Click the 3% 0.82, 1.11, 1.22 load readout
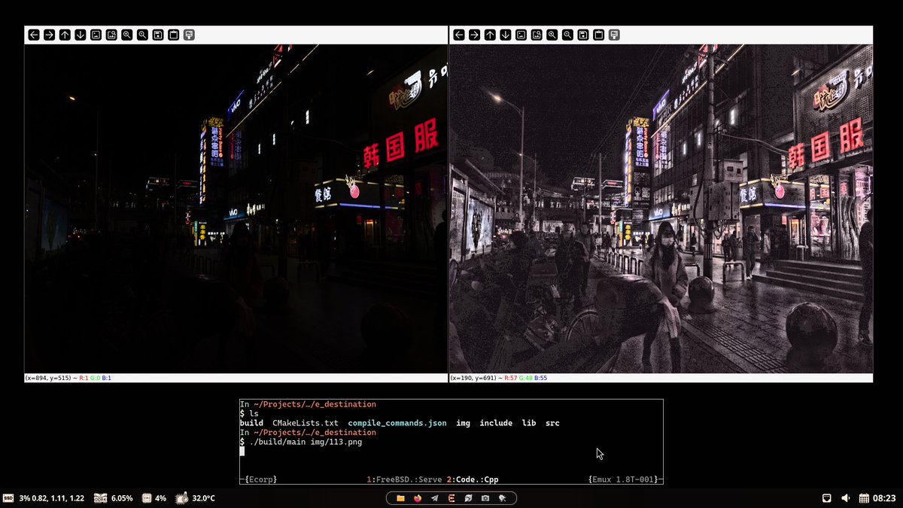 (52, 498)
